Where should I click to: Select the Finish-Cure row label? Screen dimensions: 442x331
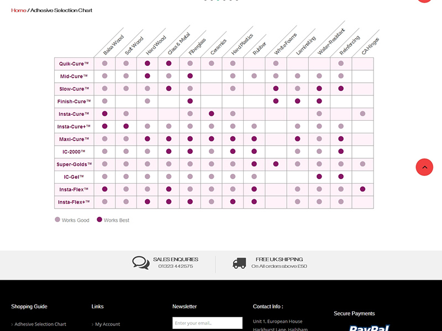[x=74, y=102]
